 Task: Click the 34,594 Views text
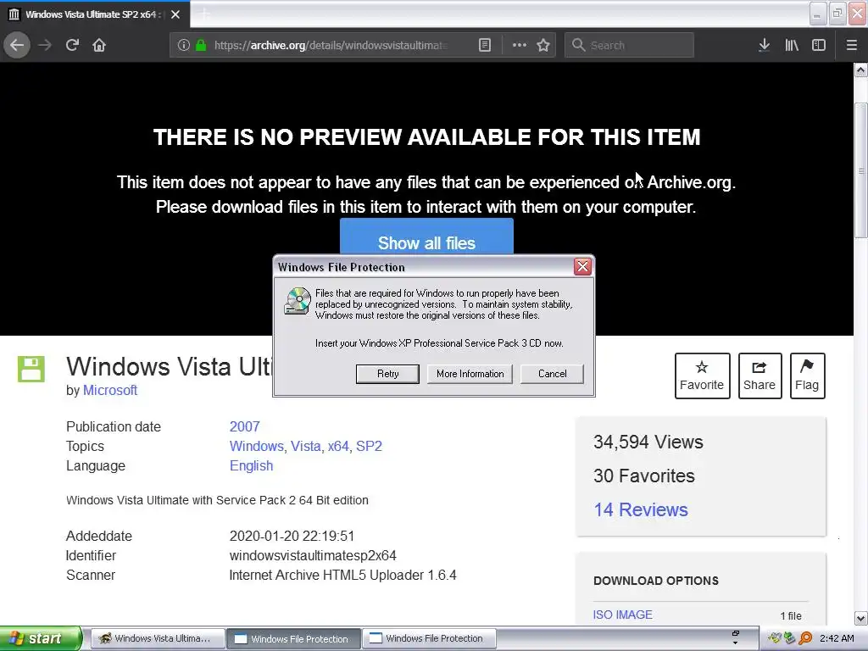click(648, 442)
